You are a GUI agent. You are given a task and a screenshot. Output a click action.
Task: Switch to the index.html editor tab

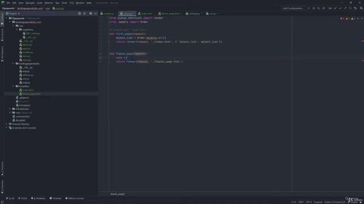point(147,14)
